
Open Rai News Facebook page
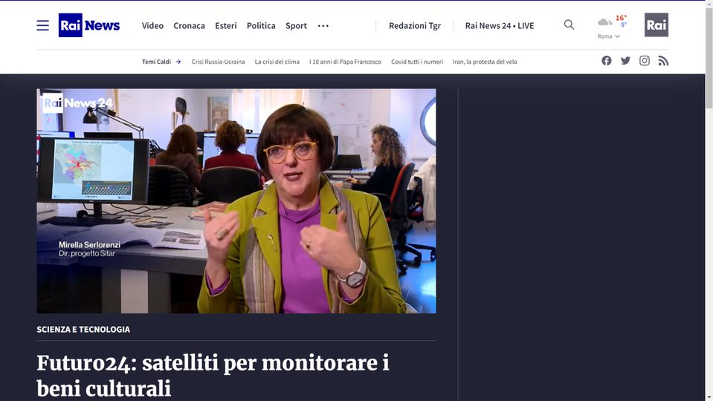coord(606,61)
